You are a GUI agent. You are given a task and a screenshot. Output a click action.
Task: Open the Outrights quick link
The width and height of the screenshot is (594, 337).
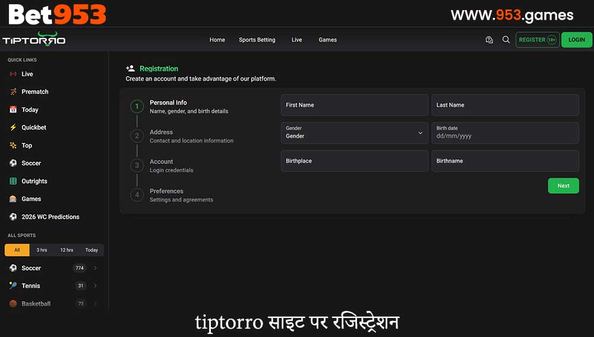34,181
